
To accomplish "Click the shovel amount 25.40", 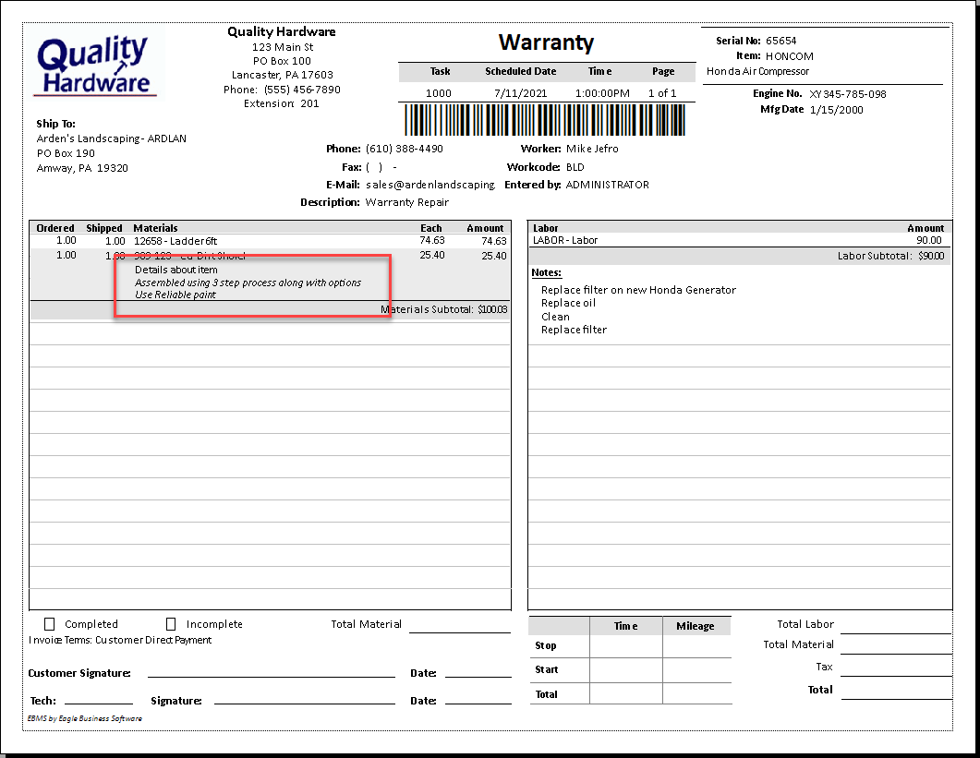I will tap(494, 256).
